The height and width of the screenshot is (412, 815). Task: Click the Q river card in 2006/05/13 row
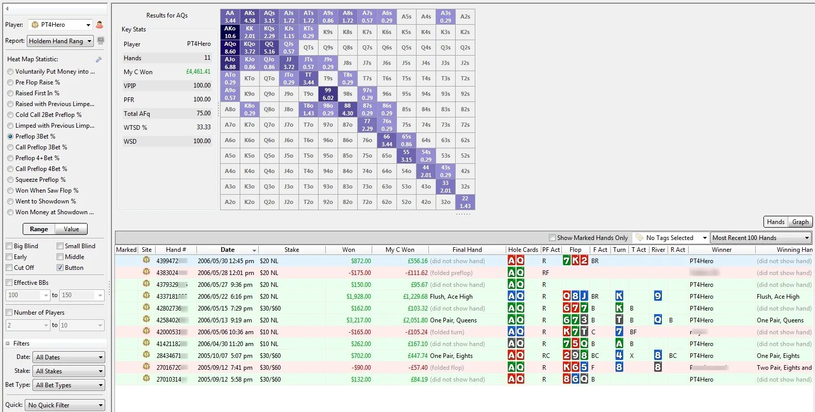point(658,319)
